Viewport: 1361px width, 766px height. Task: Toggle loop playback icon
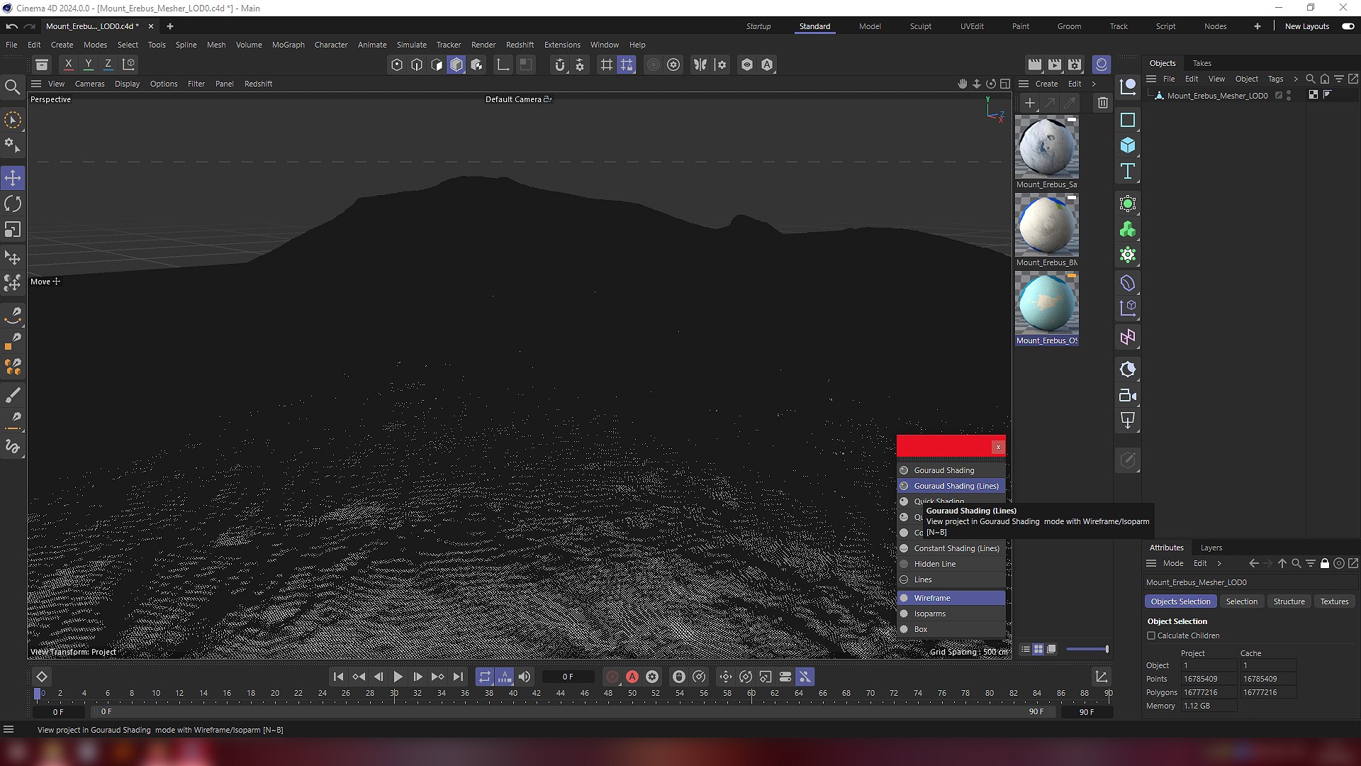[485, 677]
